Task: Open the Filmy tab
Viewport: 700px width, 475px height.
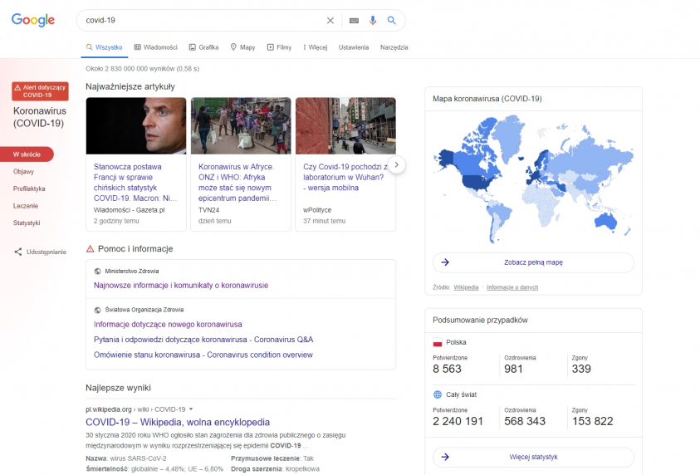Action: (279, 47)
